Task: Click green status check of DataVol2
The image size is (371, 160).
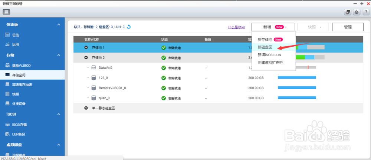Action: (163, 68)
